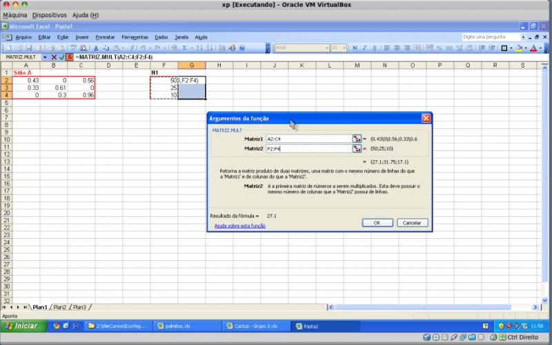Toggle underline formatting (S) button
Viewport: 552px width, 345px height.
tap(374, 48)
